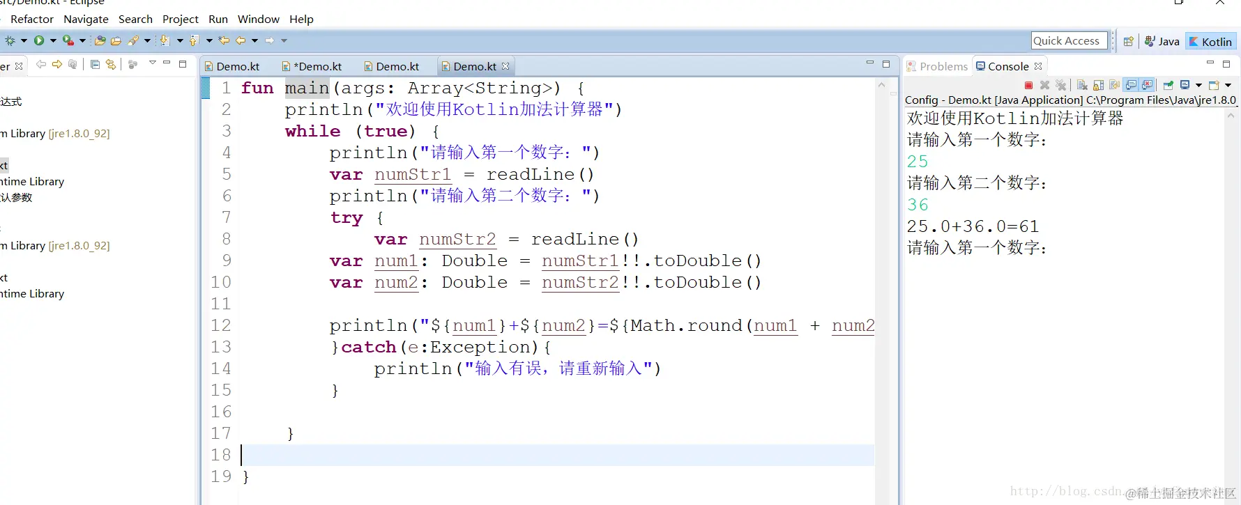Click the explorer Focus on Active Task icon
The width and height of the screenshot is (1241, 505).
[132, 64]
